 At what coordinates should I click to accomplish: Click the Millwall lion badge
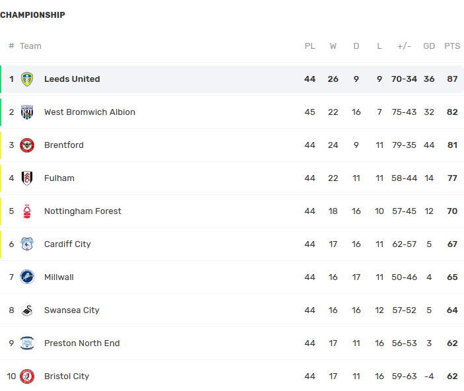point(27,277)
